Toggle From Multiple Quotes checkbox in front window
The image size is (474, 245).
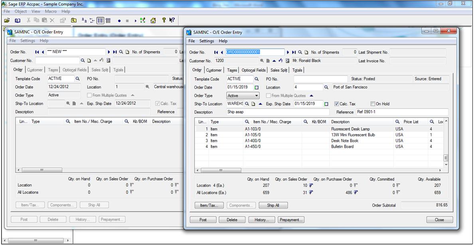[x=268, y=96]
